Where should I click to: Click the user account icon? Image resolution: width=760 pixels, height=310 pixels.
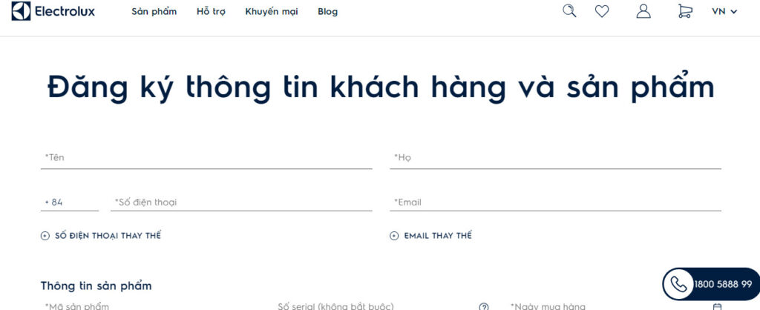(643, 11)
